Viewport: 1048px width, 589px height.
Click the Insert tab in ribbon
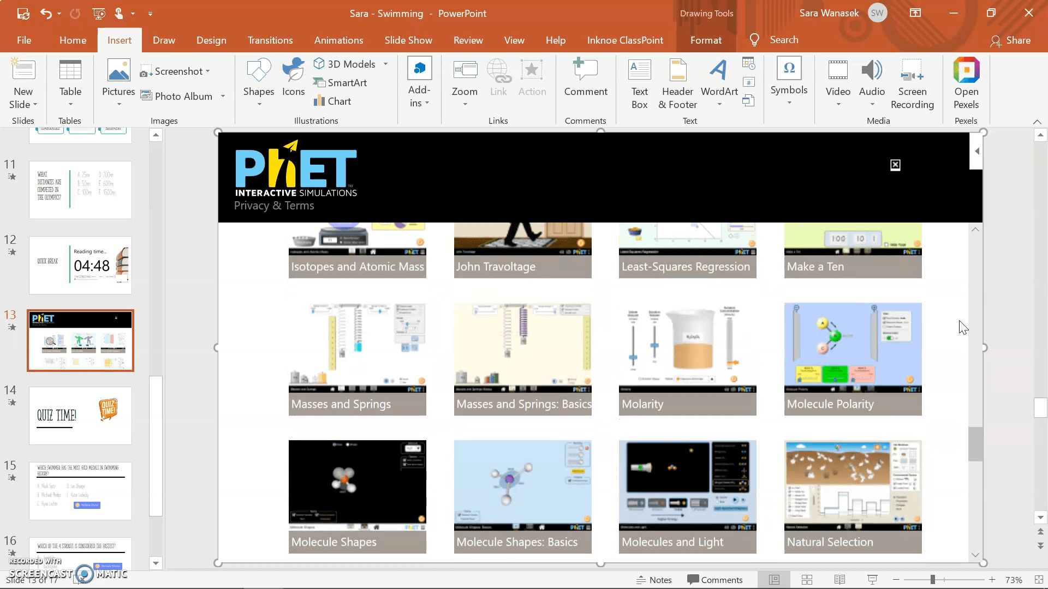point(120,40)
